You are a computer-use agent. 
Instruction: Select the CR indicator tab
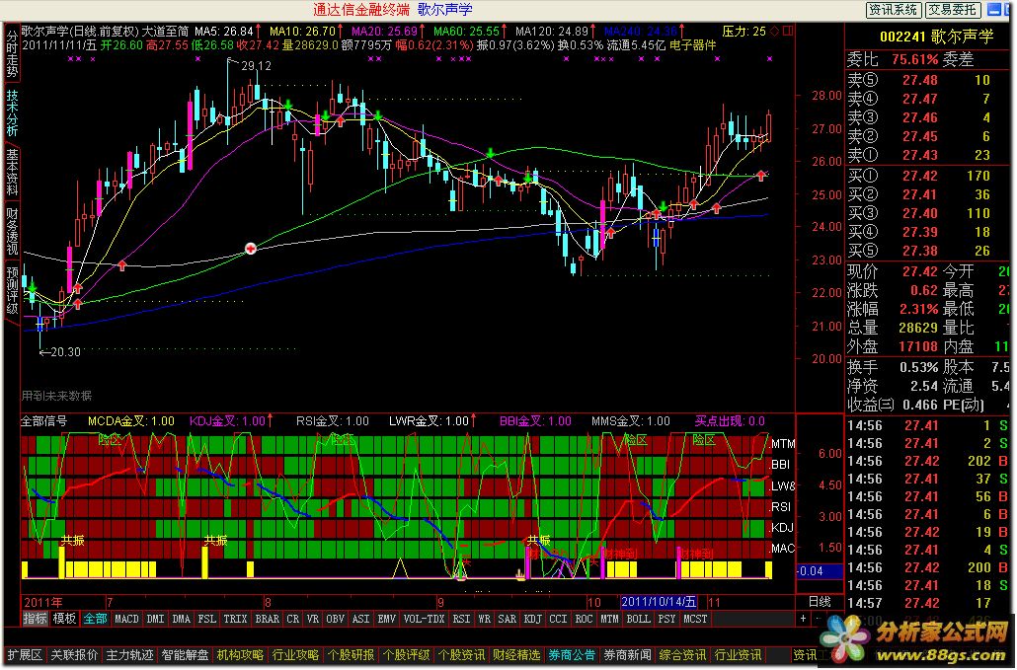[292, 619]
